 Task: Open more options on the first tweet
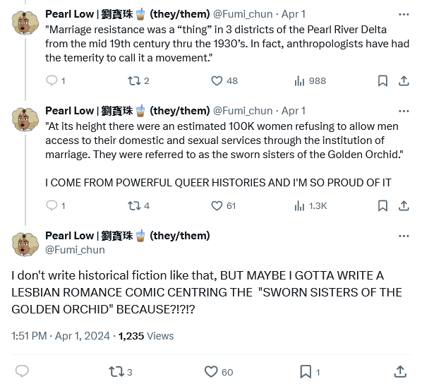point(404,14)
